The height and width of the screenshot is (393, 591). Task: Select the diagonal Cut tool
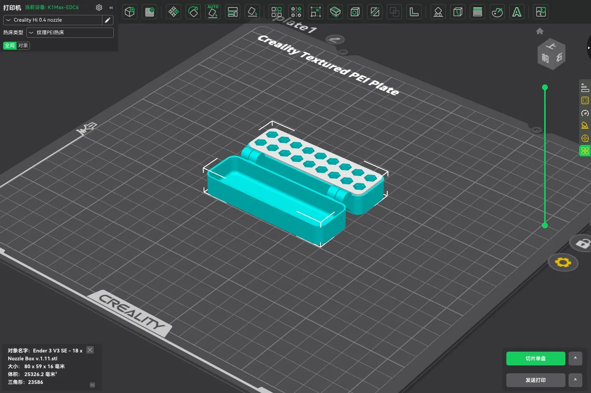375,12
